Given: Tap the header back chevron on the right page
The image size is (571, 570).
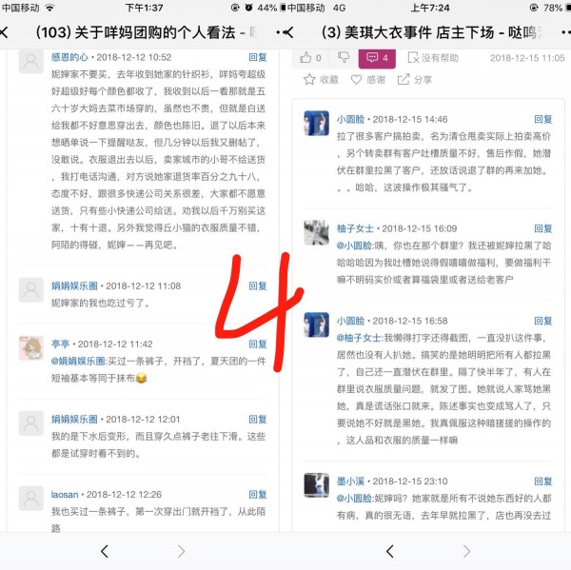Looking at the screenshot, I should point(289,32).
